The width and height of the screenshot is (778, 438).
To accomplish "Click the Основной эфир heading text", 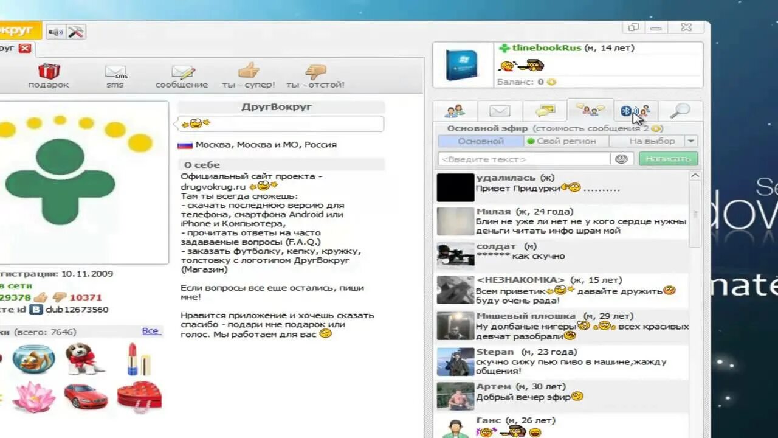I will [x=488, y=128].
